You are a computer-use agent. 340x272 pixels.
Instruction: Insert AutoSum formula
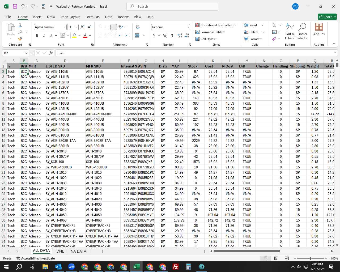pyautogui.click(x=274, y=25)
